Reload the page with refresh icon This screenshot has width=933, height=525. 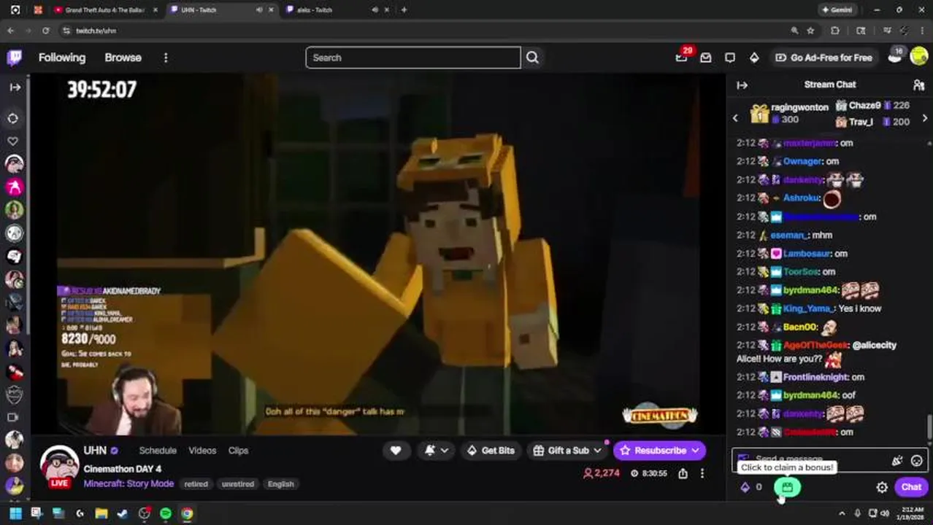45,31
